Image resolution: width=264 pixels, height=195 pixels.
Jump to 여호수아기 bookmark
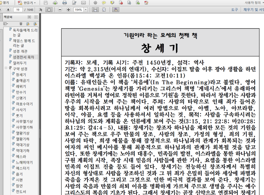click(24, 104)
